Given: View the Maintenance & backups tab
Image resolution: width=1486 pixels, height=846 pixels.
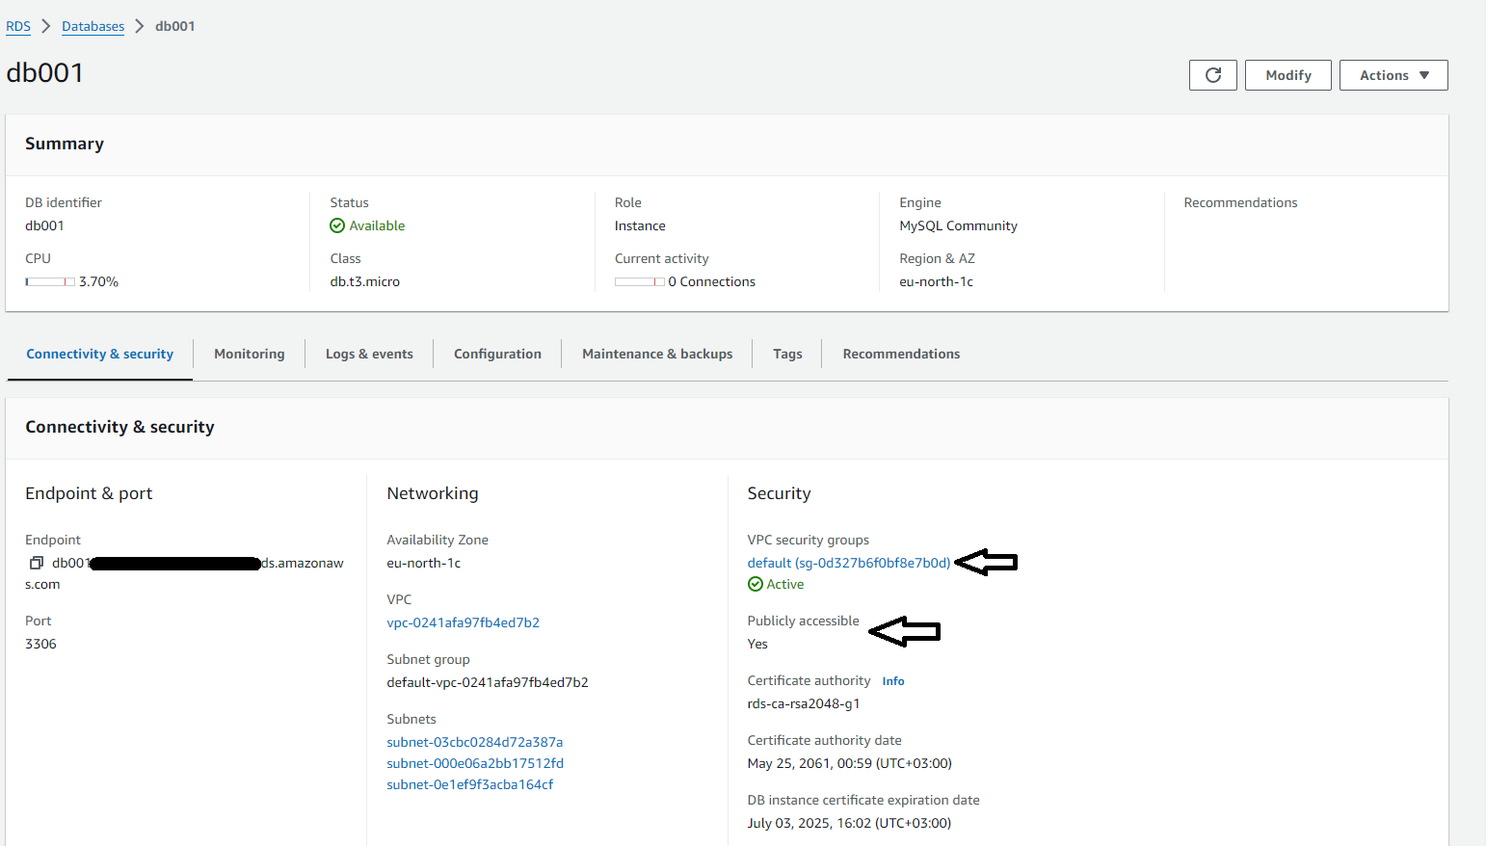Looking at the screenshot, I should pos(656,354).
